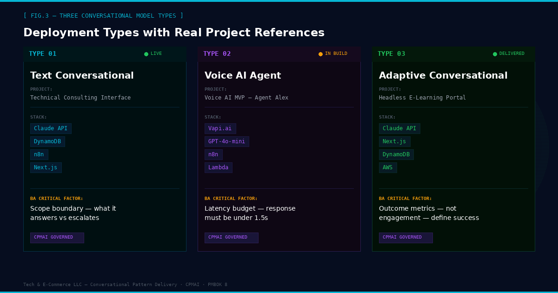Click BA CRITICAL FACTOR label in Voice AI Agent card
The height and width of the screenshot is (293, 558).
[x=231, y=199]
